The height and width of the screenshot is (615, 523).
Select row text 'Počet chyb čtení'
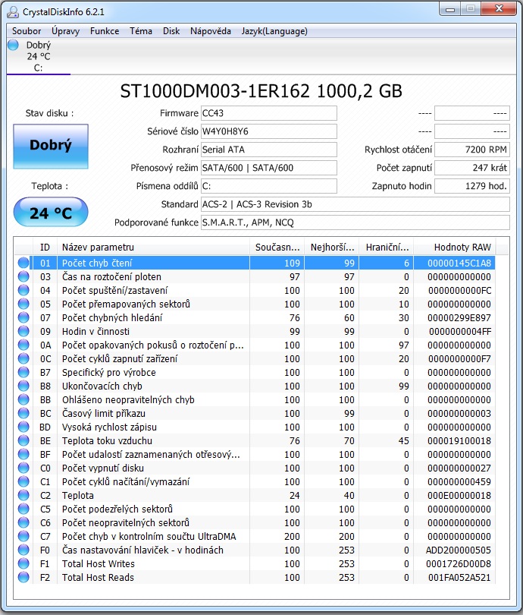[97, 263]
